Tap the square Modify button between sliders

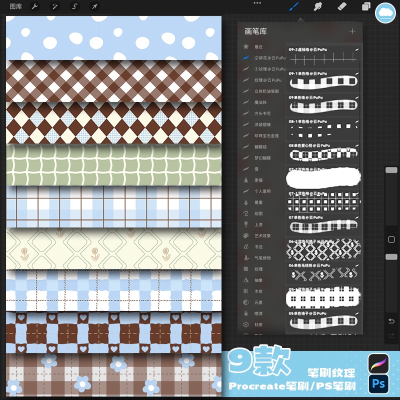tap(391, 239)
